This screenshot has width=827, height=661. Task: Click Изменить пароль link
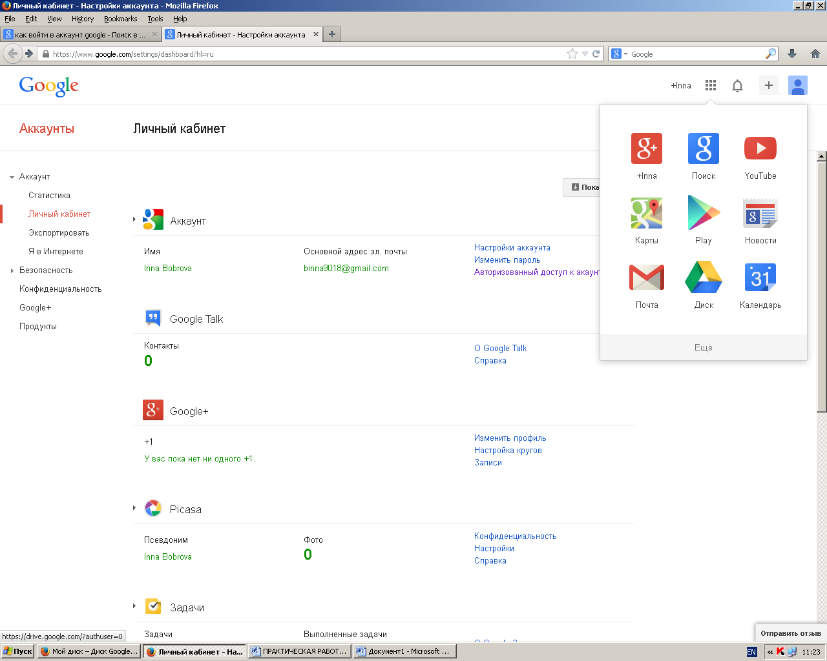click(x=507, y=260)
